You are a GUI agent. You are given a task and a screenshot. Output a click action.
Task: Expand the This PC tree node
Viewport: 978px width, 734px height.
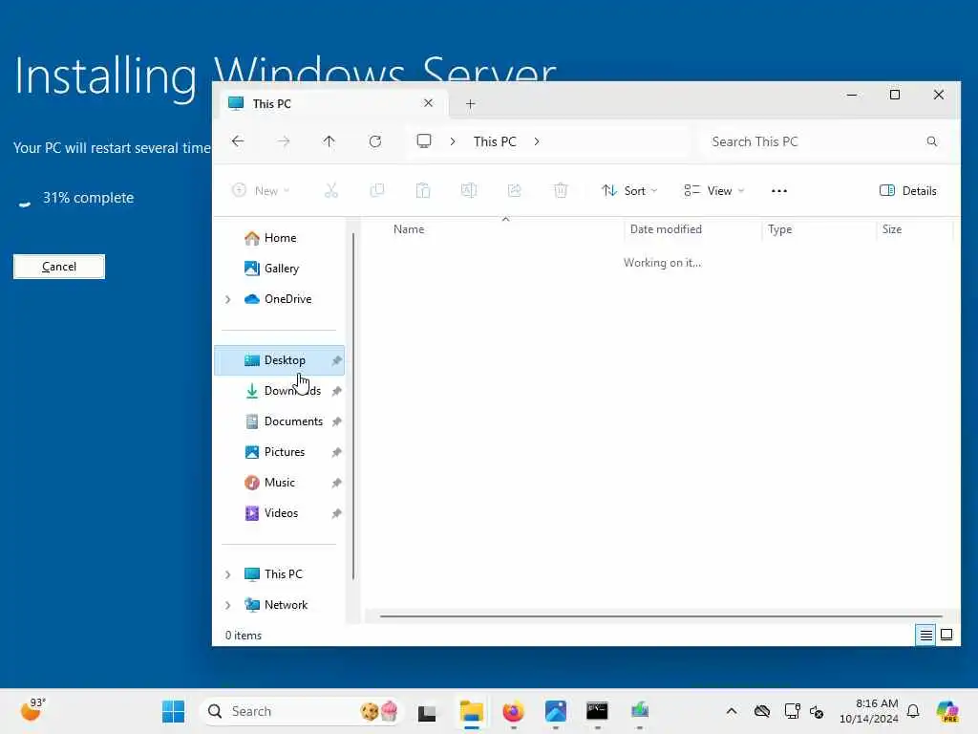[x=227, y=574]
